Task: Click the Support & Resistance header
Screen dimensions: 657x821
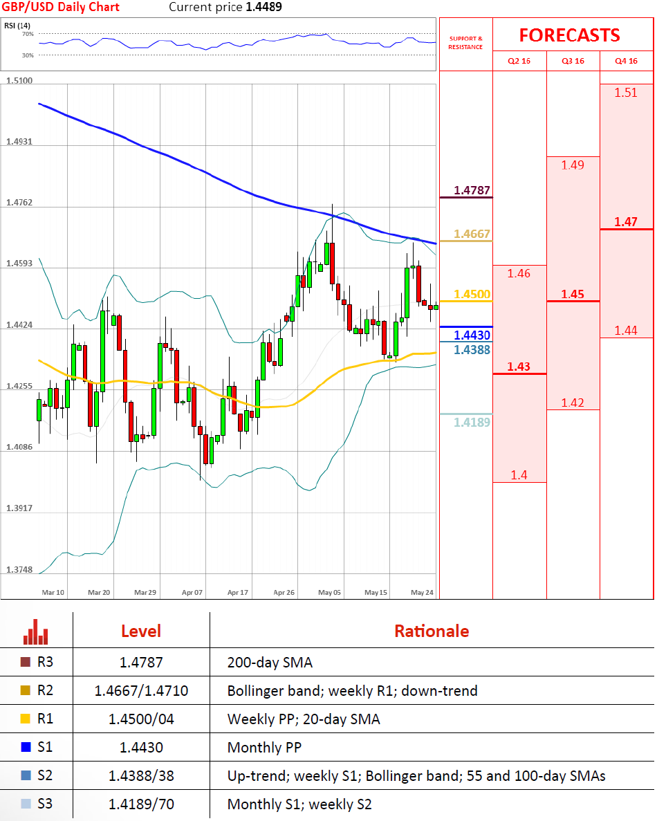Action: [x=465, y=43]
